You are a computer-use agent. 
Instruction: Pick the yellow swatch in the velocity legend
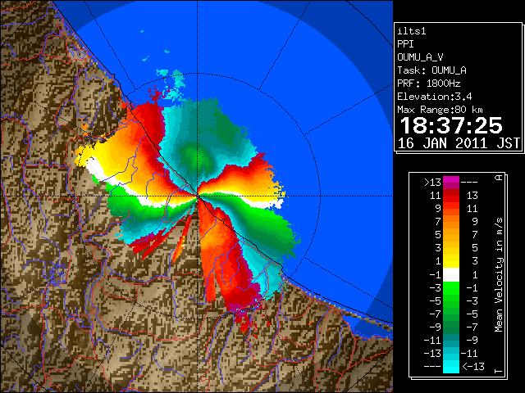click(x=451, y=261)
